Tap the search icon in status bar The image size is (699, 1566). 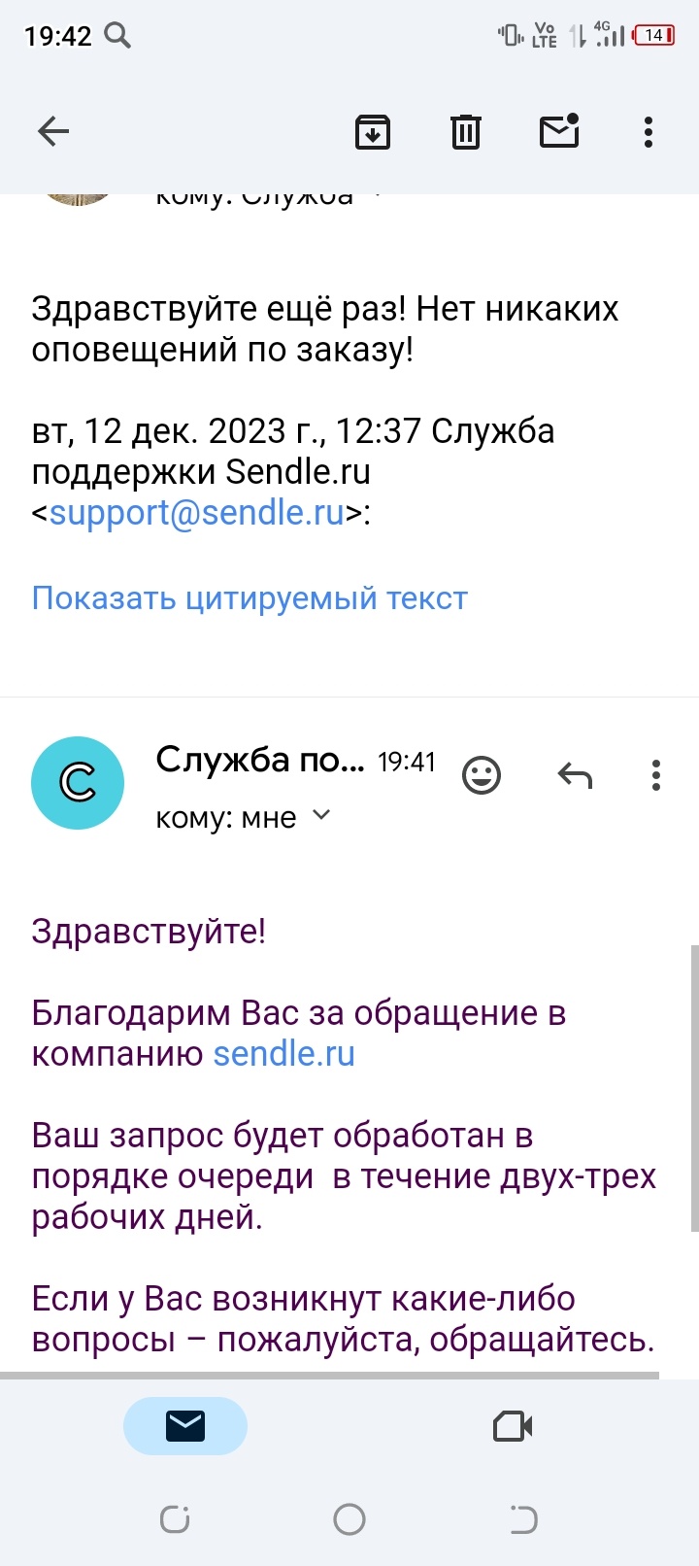pos(117,36)
